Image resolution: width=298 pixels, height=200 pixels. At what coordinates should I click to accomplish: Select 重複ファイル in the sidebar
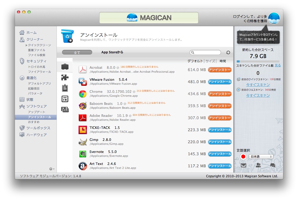36,50
